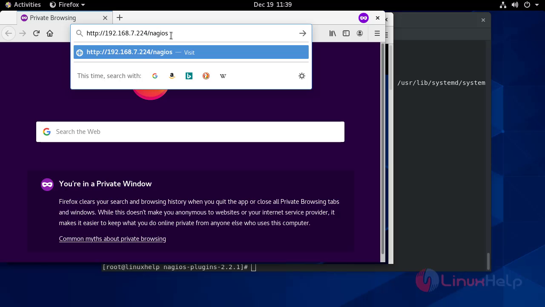Go to the Firefox home page
Image resolution: width=545 pixels, height=307 pixels.
[50, 33]
